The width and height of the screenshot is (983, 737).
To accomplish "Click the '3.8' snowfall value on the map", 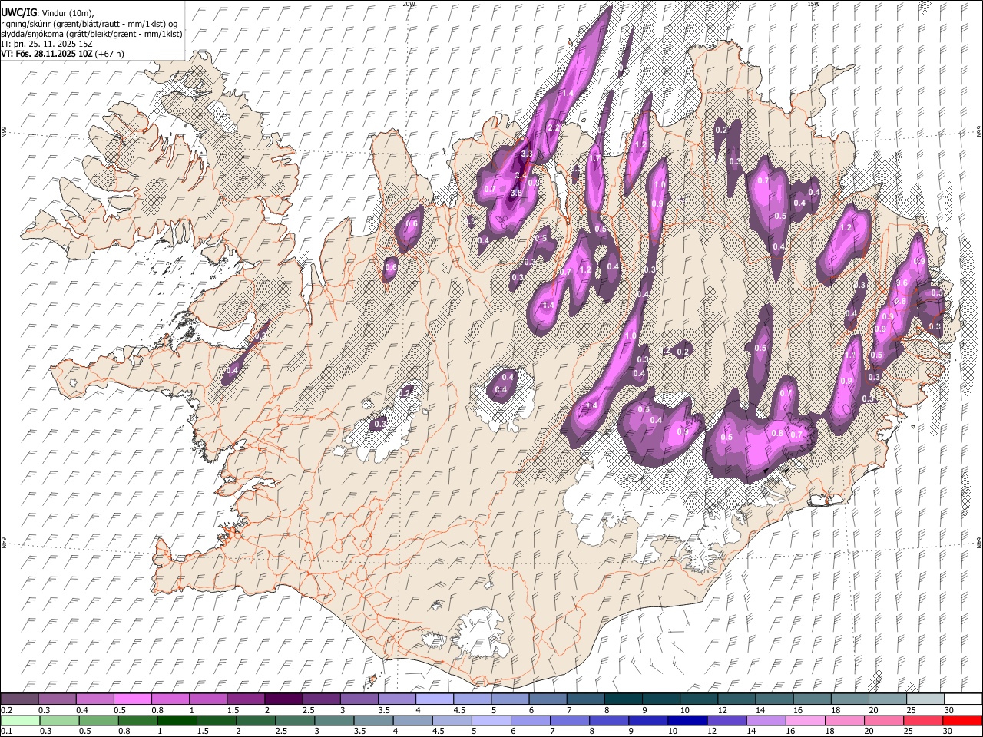I will [x=516, y=193].
